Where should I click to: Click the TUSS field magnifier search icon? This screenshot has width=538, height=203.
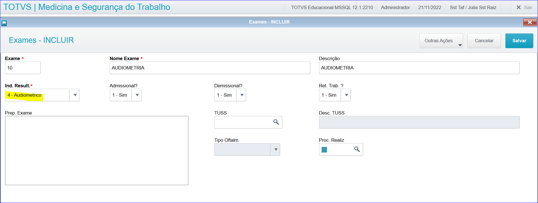pos(276,122)
